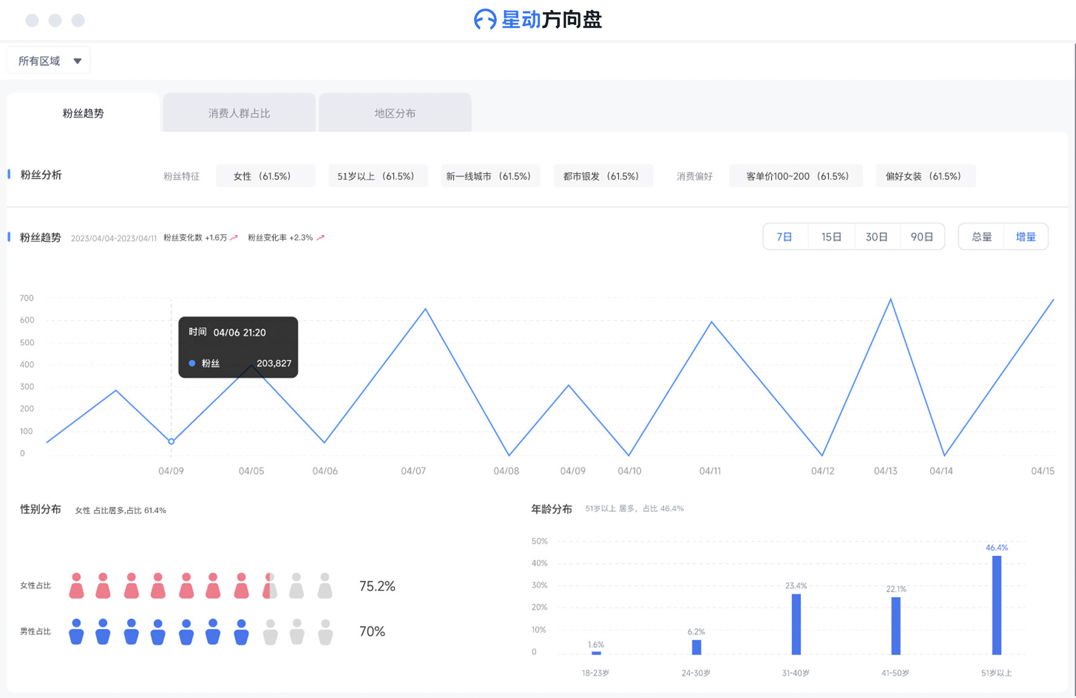Click the pink arrow beside 粉丝变化率

point(321,238)
